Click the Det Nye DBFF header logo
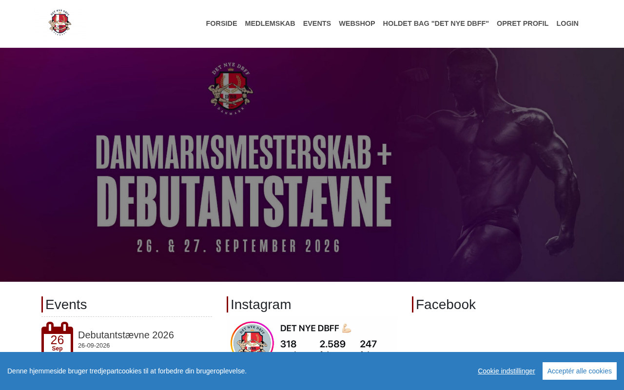Image resolution: width=624 pixels, height=390 pixels. tap(60, 22)
